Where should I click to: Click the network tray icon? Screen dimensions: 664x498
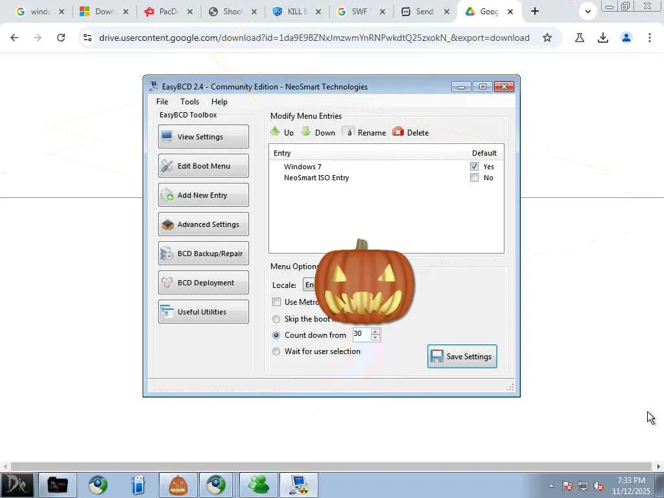[x=583, y=486]
